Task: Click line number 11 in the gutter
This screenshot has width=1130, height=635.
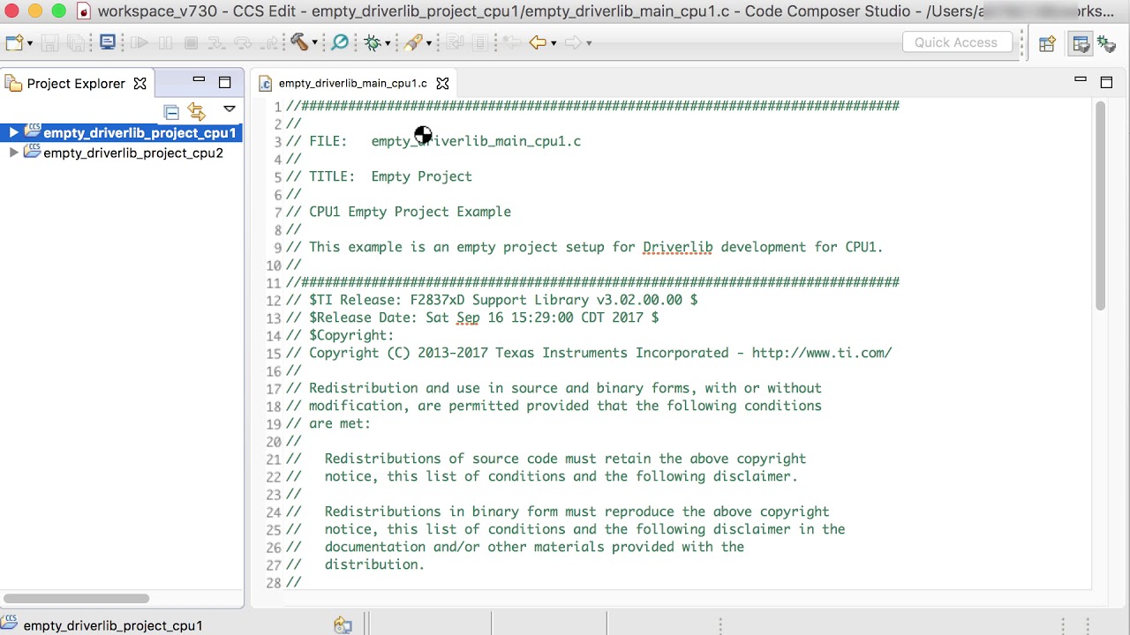Action: point(273,283)
